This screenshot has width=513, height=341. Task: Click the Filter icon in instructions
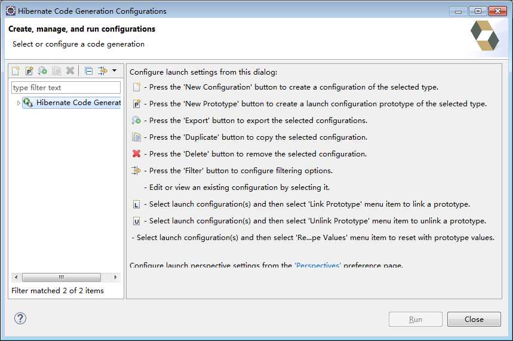pos(136,171)
